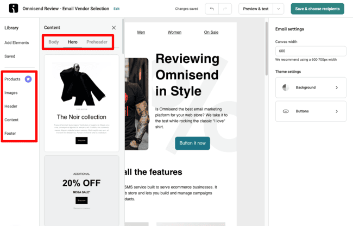Click the email canvas vertical scrollbar

(267, 48)
